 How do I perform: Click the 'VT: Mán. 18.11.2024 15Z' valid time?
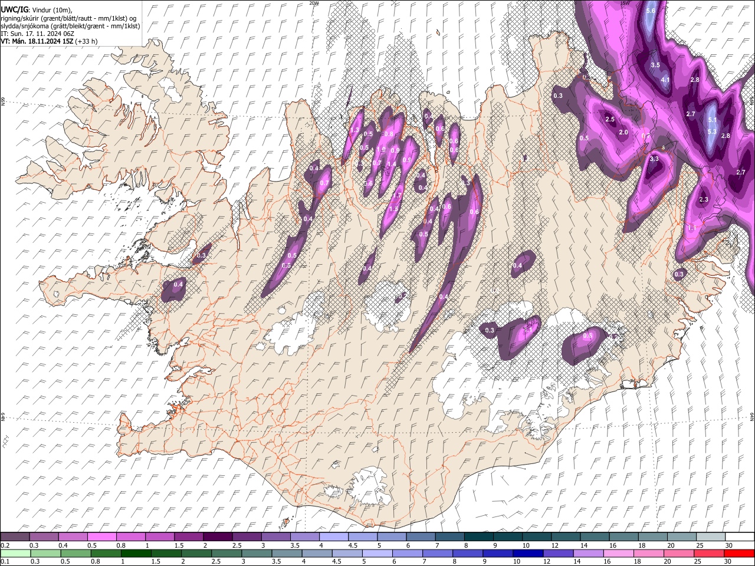click(38, 41)
